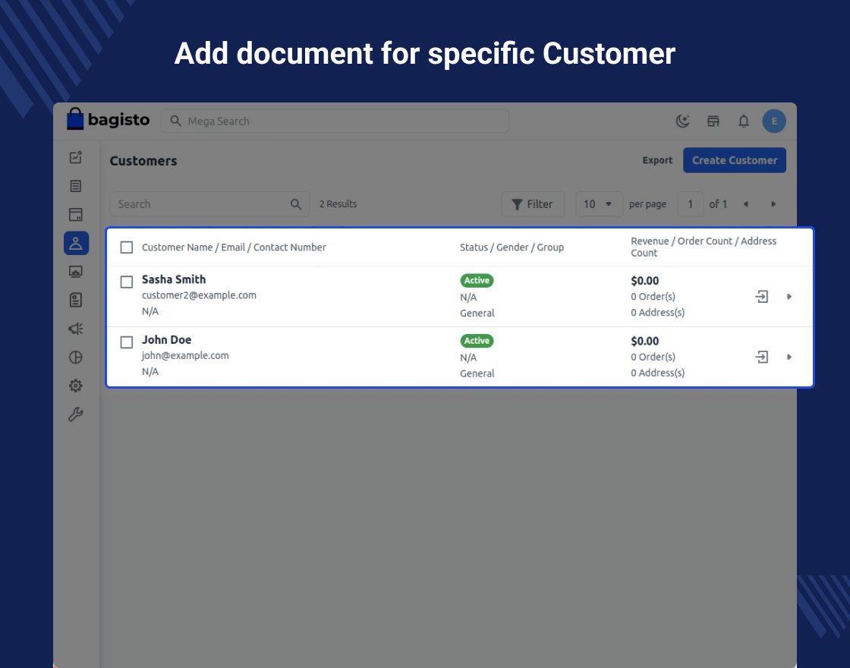Click John Doe's 0 Order(s) text
The height and width of the screenshot is (668, 850).
(x=653, y=357)
